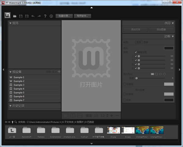
Task: Select the Example-6 preset
Action: point(19,96)
